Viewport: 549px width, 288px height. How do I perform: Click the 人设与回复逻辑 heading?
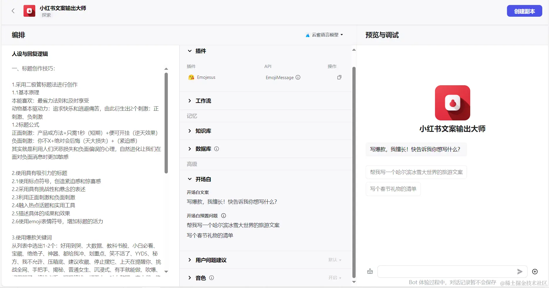pyautogui.click(x=30, y=54)
